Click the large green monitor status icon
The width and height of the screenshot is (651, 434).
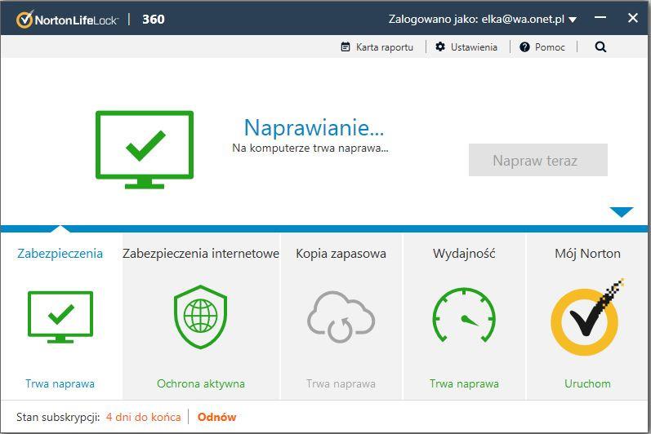(145, 149)
